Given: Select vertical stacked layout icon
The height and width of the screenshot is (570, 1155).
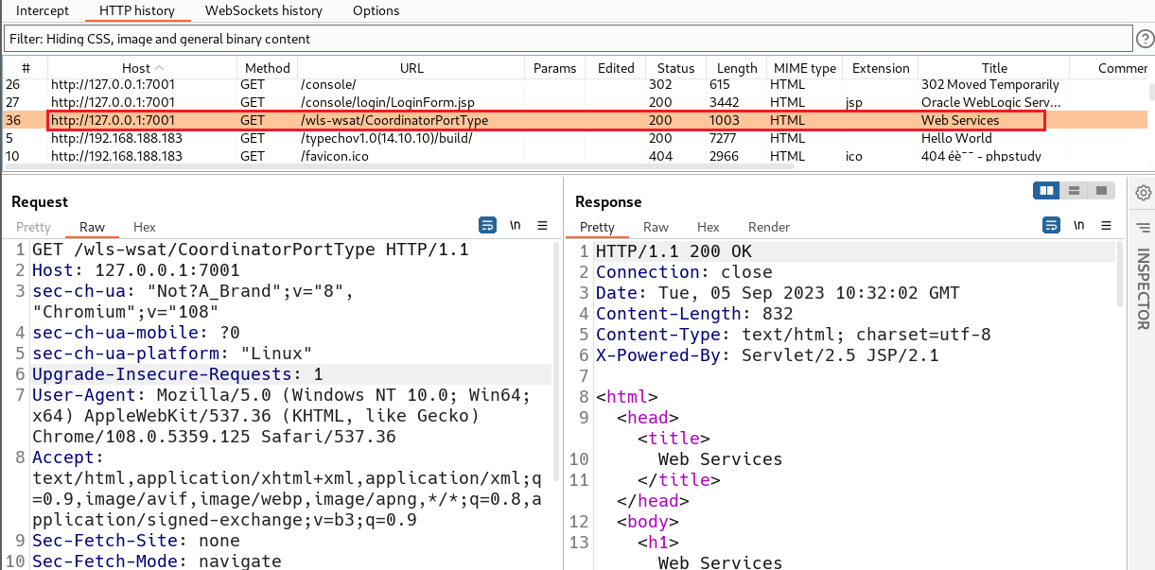Looking at the screenshot, I should click(1074, 191).
